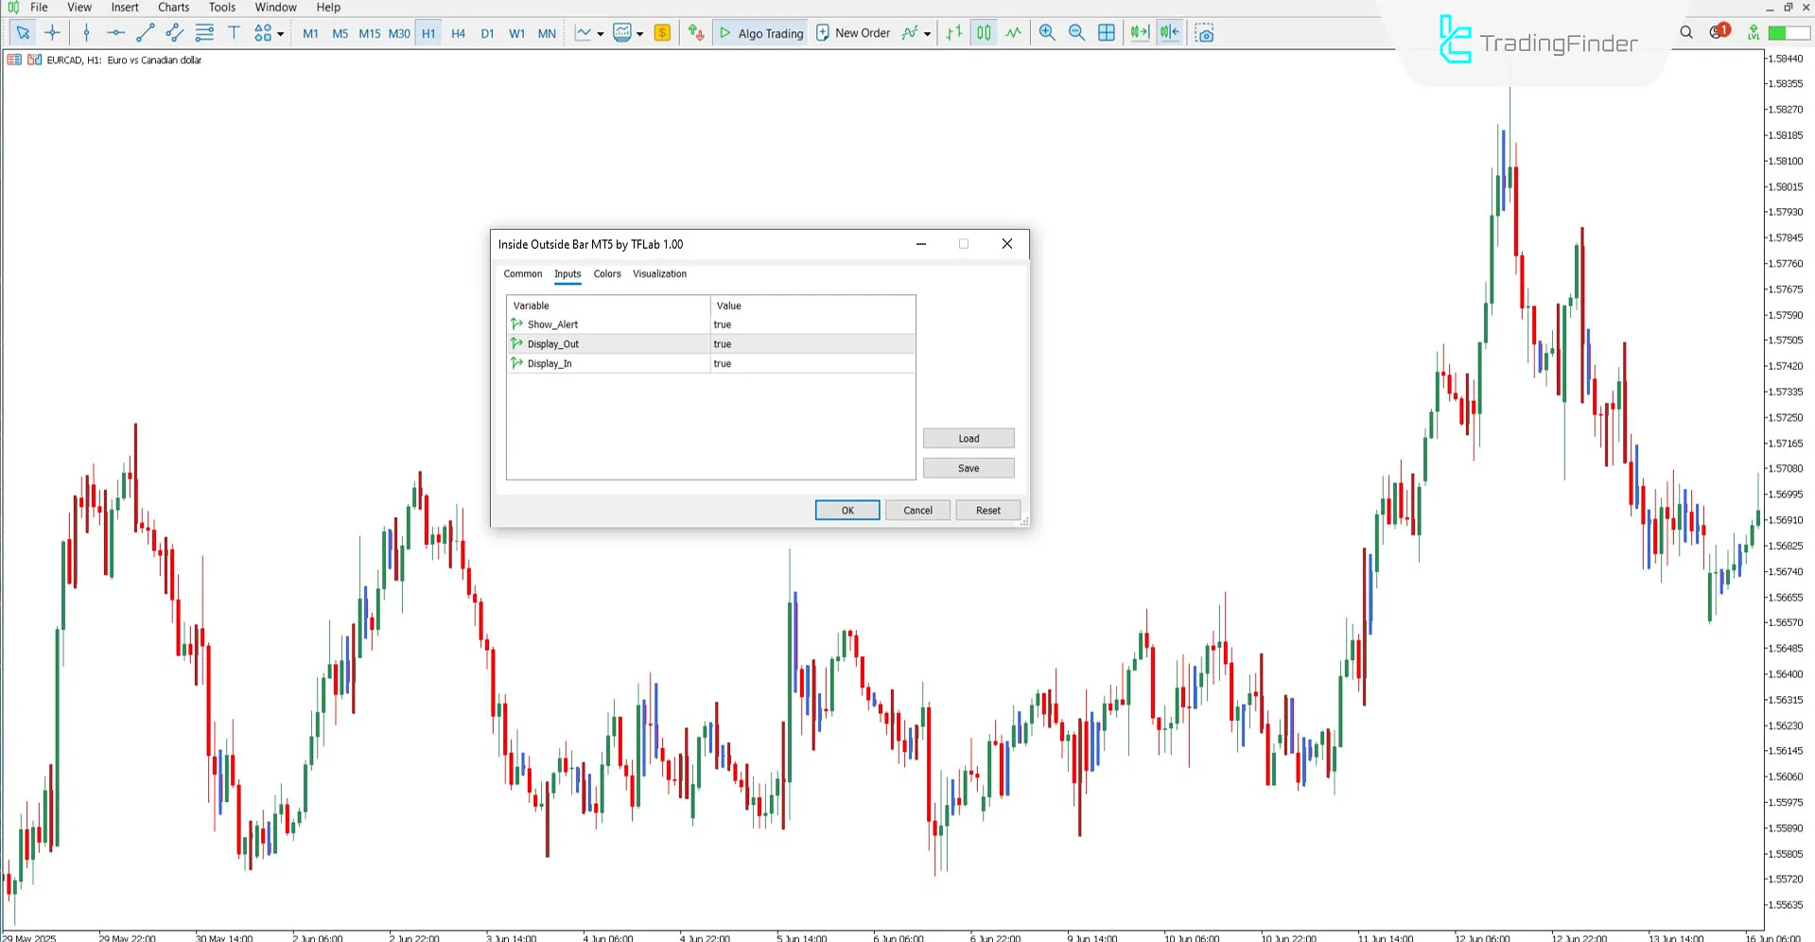Select the Trendline drawing tool
The width and height of the screenshot is (1815, 942).
tap(145, 32)
